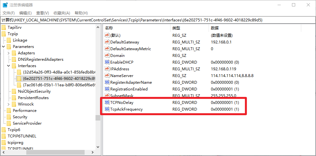Select the ServiceProvider folder icon
The height and width of the screenshot is (156, 316).
9,123
